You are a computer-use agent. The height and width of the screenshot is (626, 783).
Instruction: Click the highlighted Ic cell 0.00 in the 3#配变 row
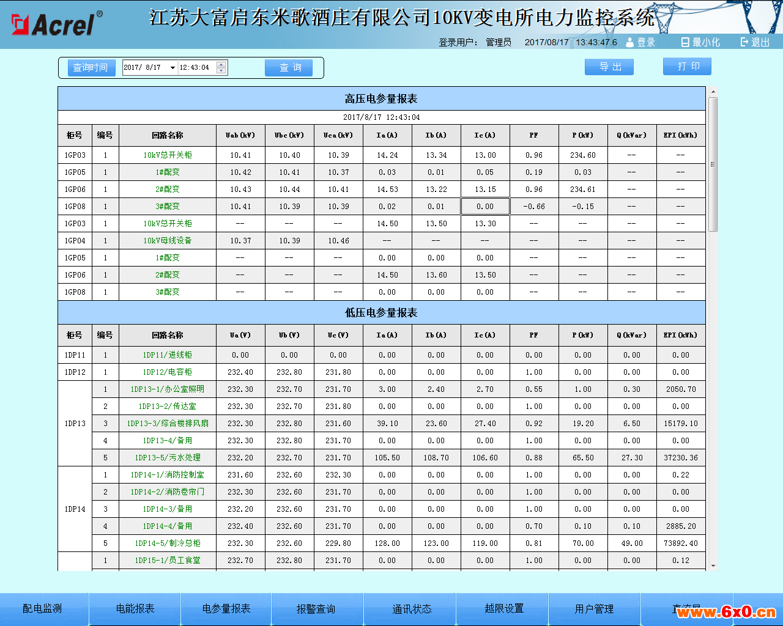(x=485, y=207)
